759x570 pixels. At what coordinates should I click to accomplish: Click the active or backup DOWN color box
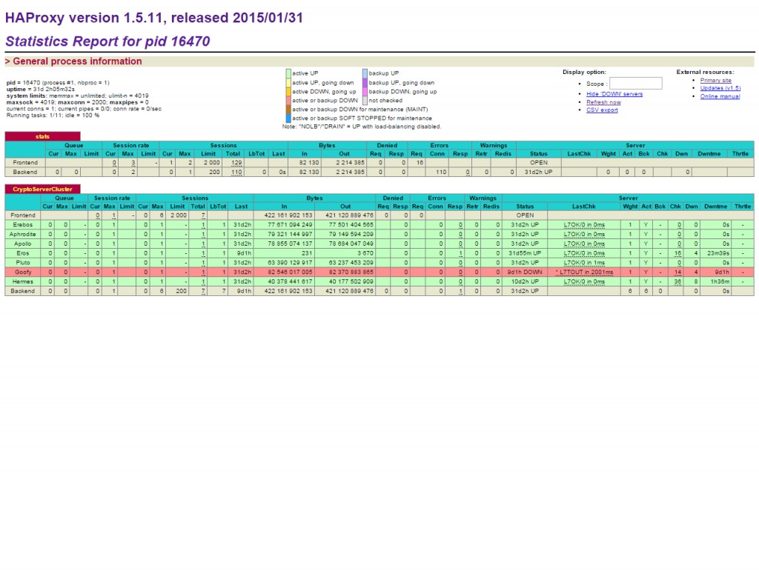(x=288, y=101)
